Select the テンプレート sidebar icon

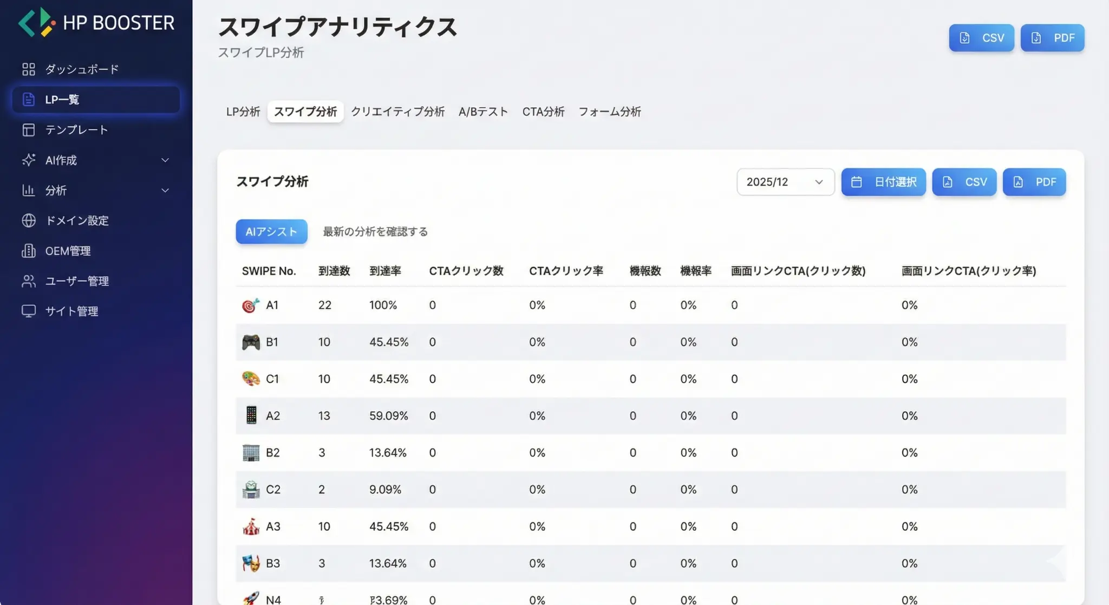point(29,130)
